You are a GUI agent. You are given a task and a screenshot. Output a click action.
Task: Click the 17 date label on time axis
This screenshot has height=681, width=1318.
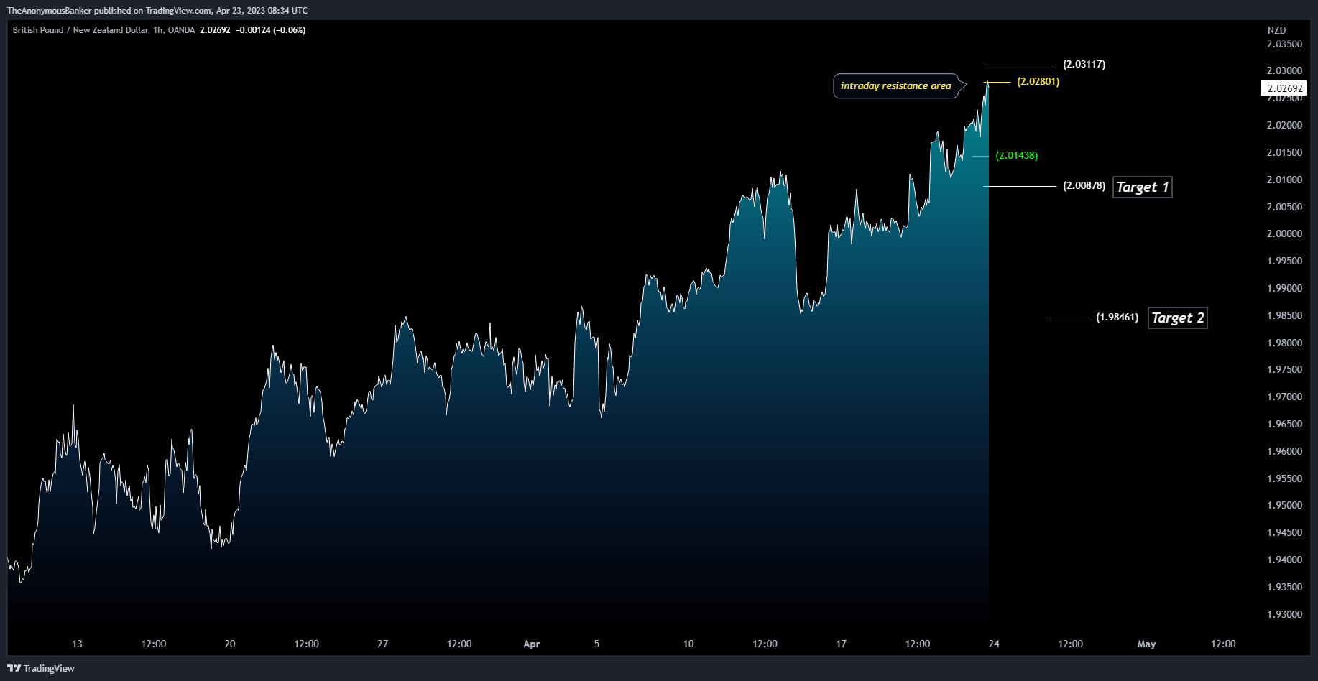point(842,644)
